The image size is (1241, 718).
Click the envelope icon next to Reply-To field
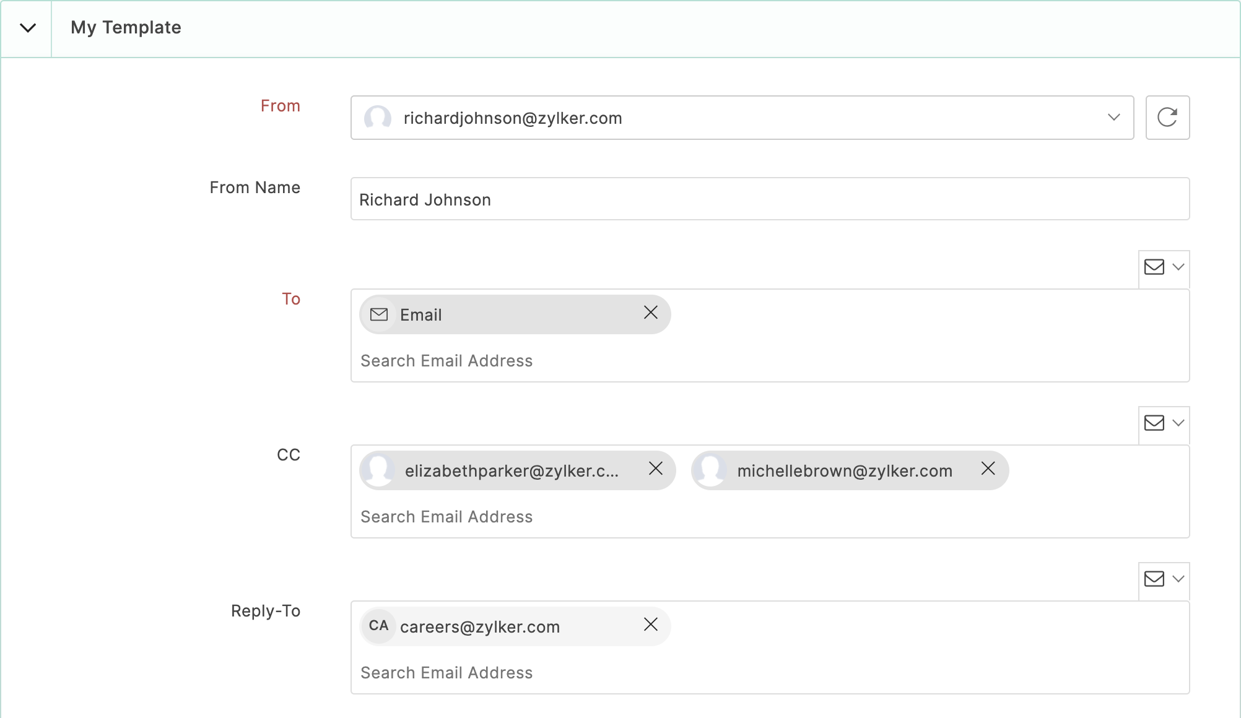[1154, 579]
